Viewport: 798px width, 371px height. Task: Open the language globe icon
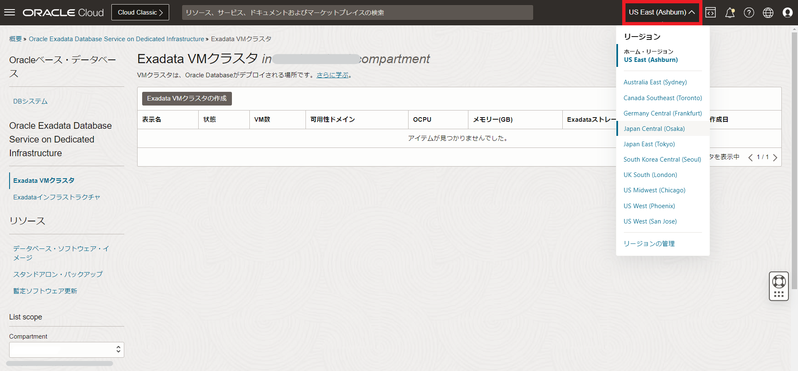click(768, 12)
